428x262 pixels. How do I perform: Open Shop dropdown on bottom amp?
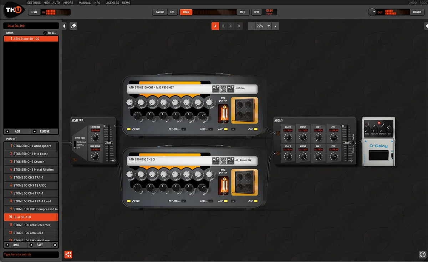[x=210, y=201]
